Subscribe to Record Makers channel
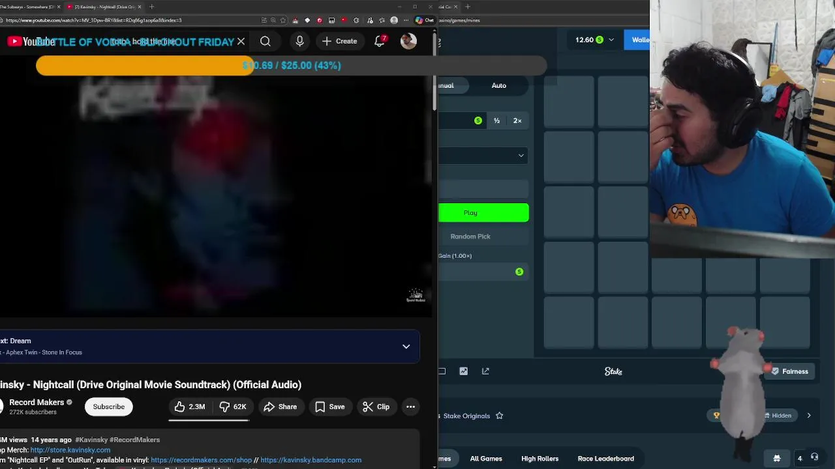 (108, 406)
